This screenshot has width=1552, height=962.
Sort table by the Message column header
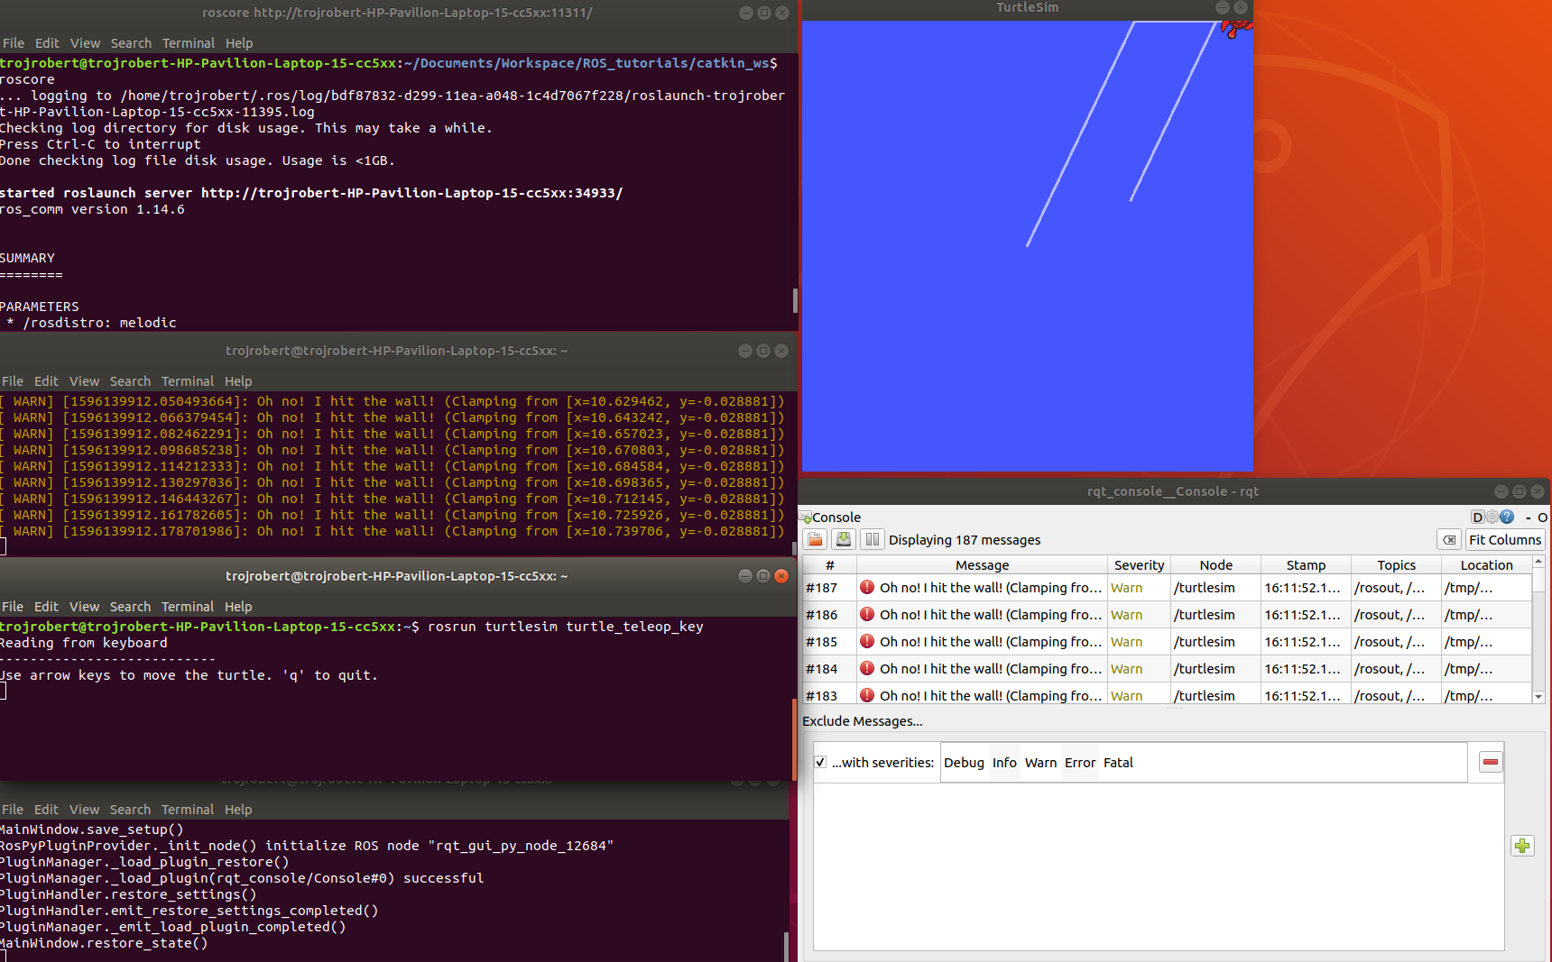point(982,565)
